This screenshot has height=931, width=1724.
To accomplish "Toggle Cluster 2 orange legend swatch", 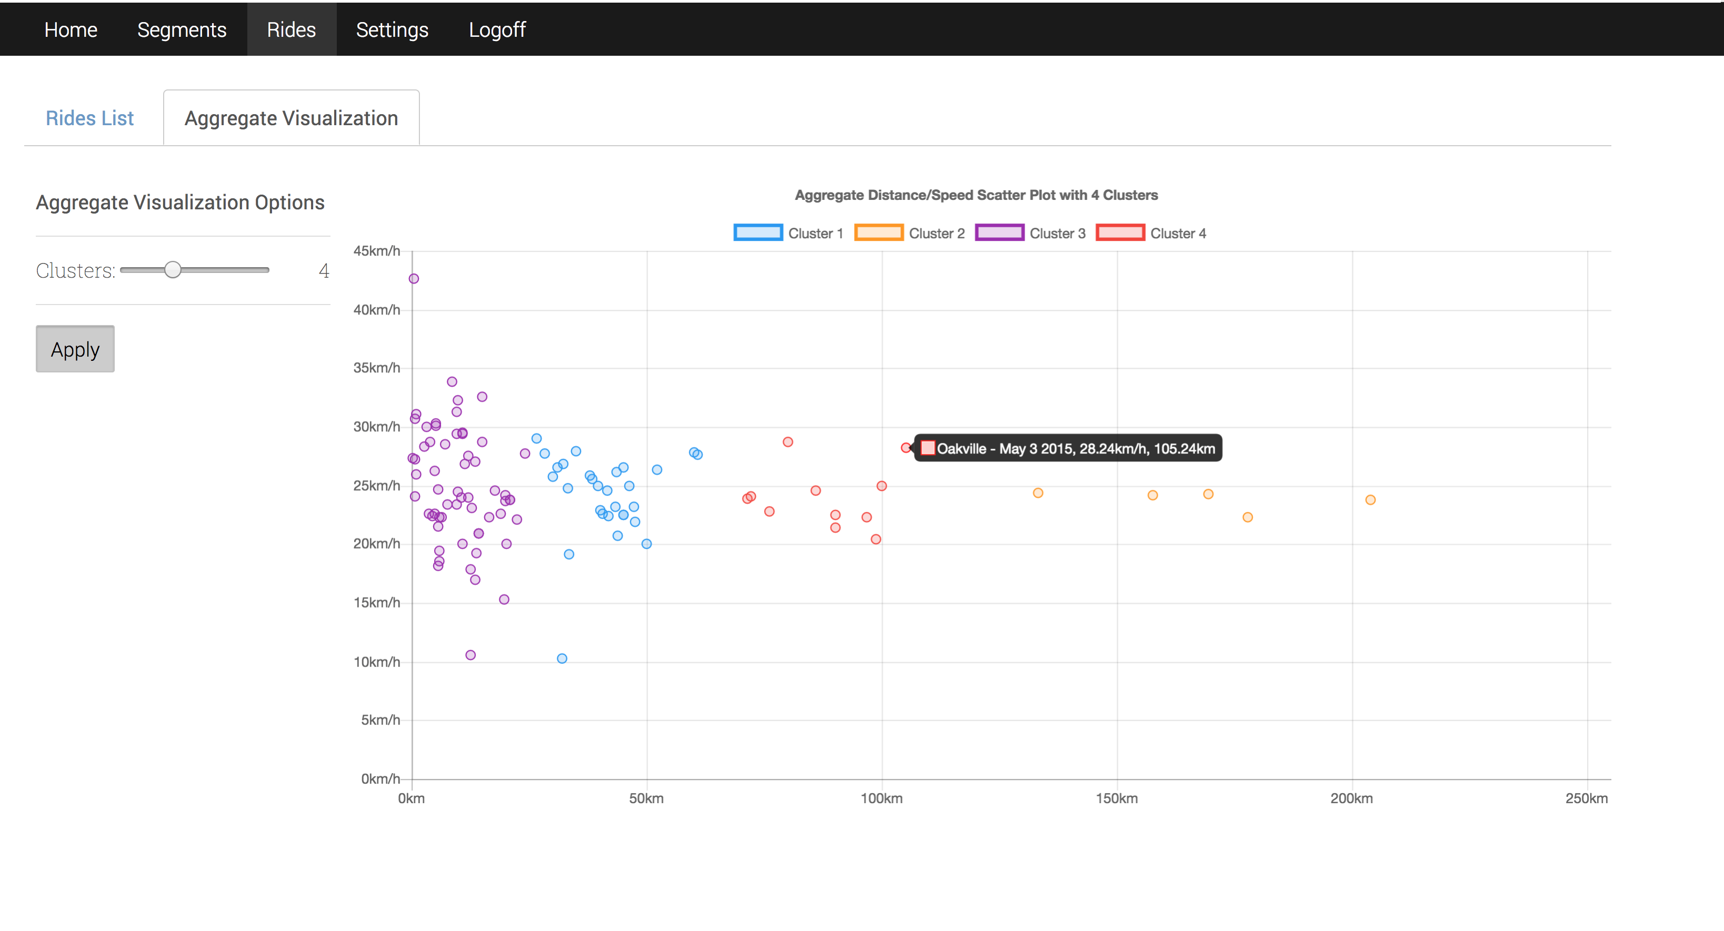I will coord(878,232).
